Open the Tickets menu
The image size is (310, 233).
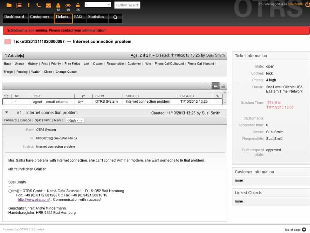(x=63, y=18)
